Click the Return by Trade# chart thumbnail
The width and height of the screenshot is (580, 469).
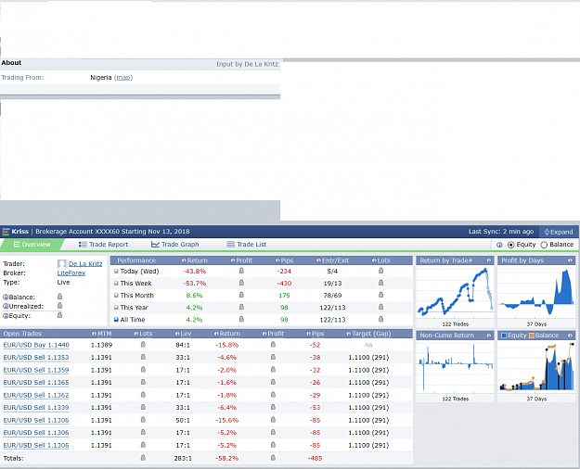[456, 292]
